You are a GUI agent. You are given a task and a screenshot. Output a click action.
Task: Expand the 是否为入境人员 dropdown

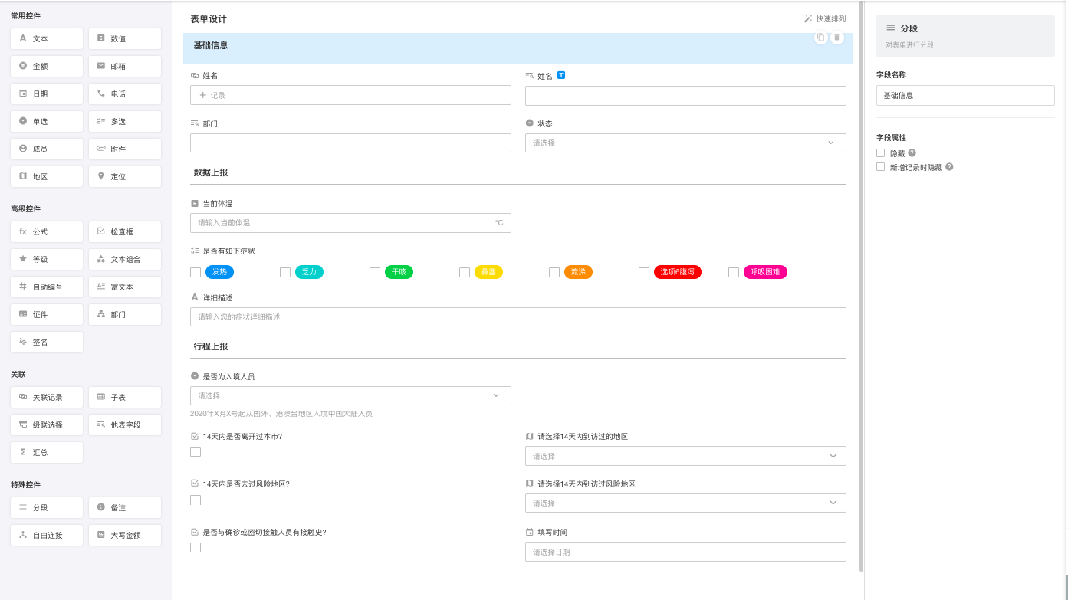coord(350,396)
